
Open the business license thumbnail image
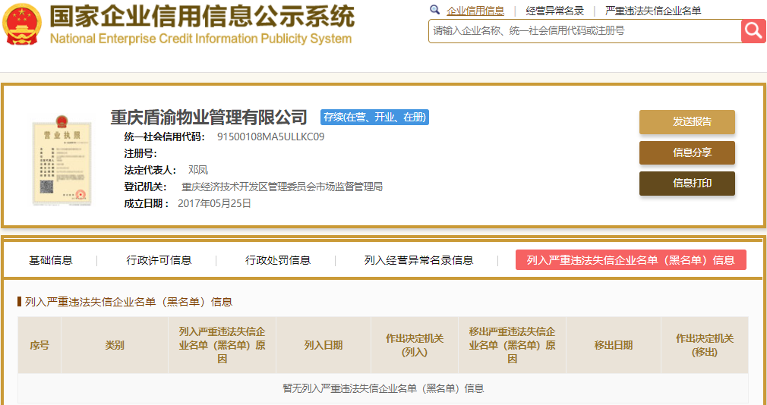pyautogui.click(x=62, y=161)
